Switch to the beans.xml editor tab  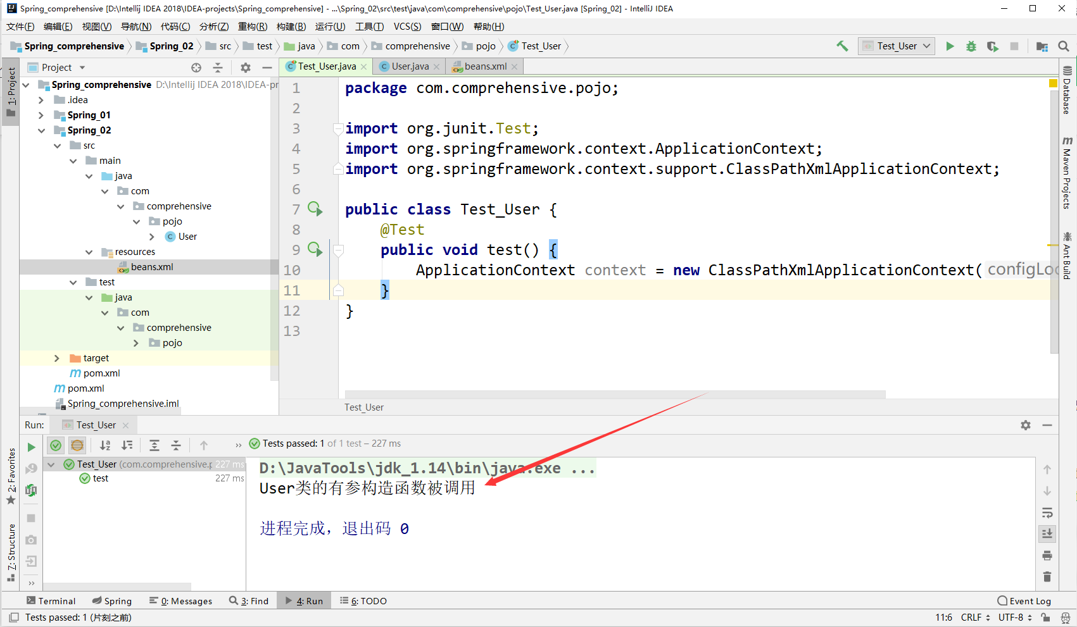(485, 66)
